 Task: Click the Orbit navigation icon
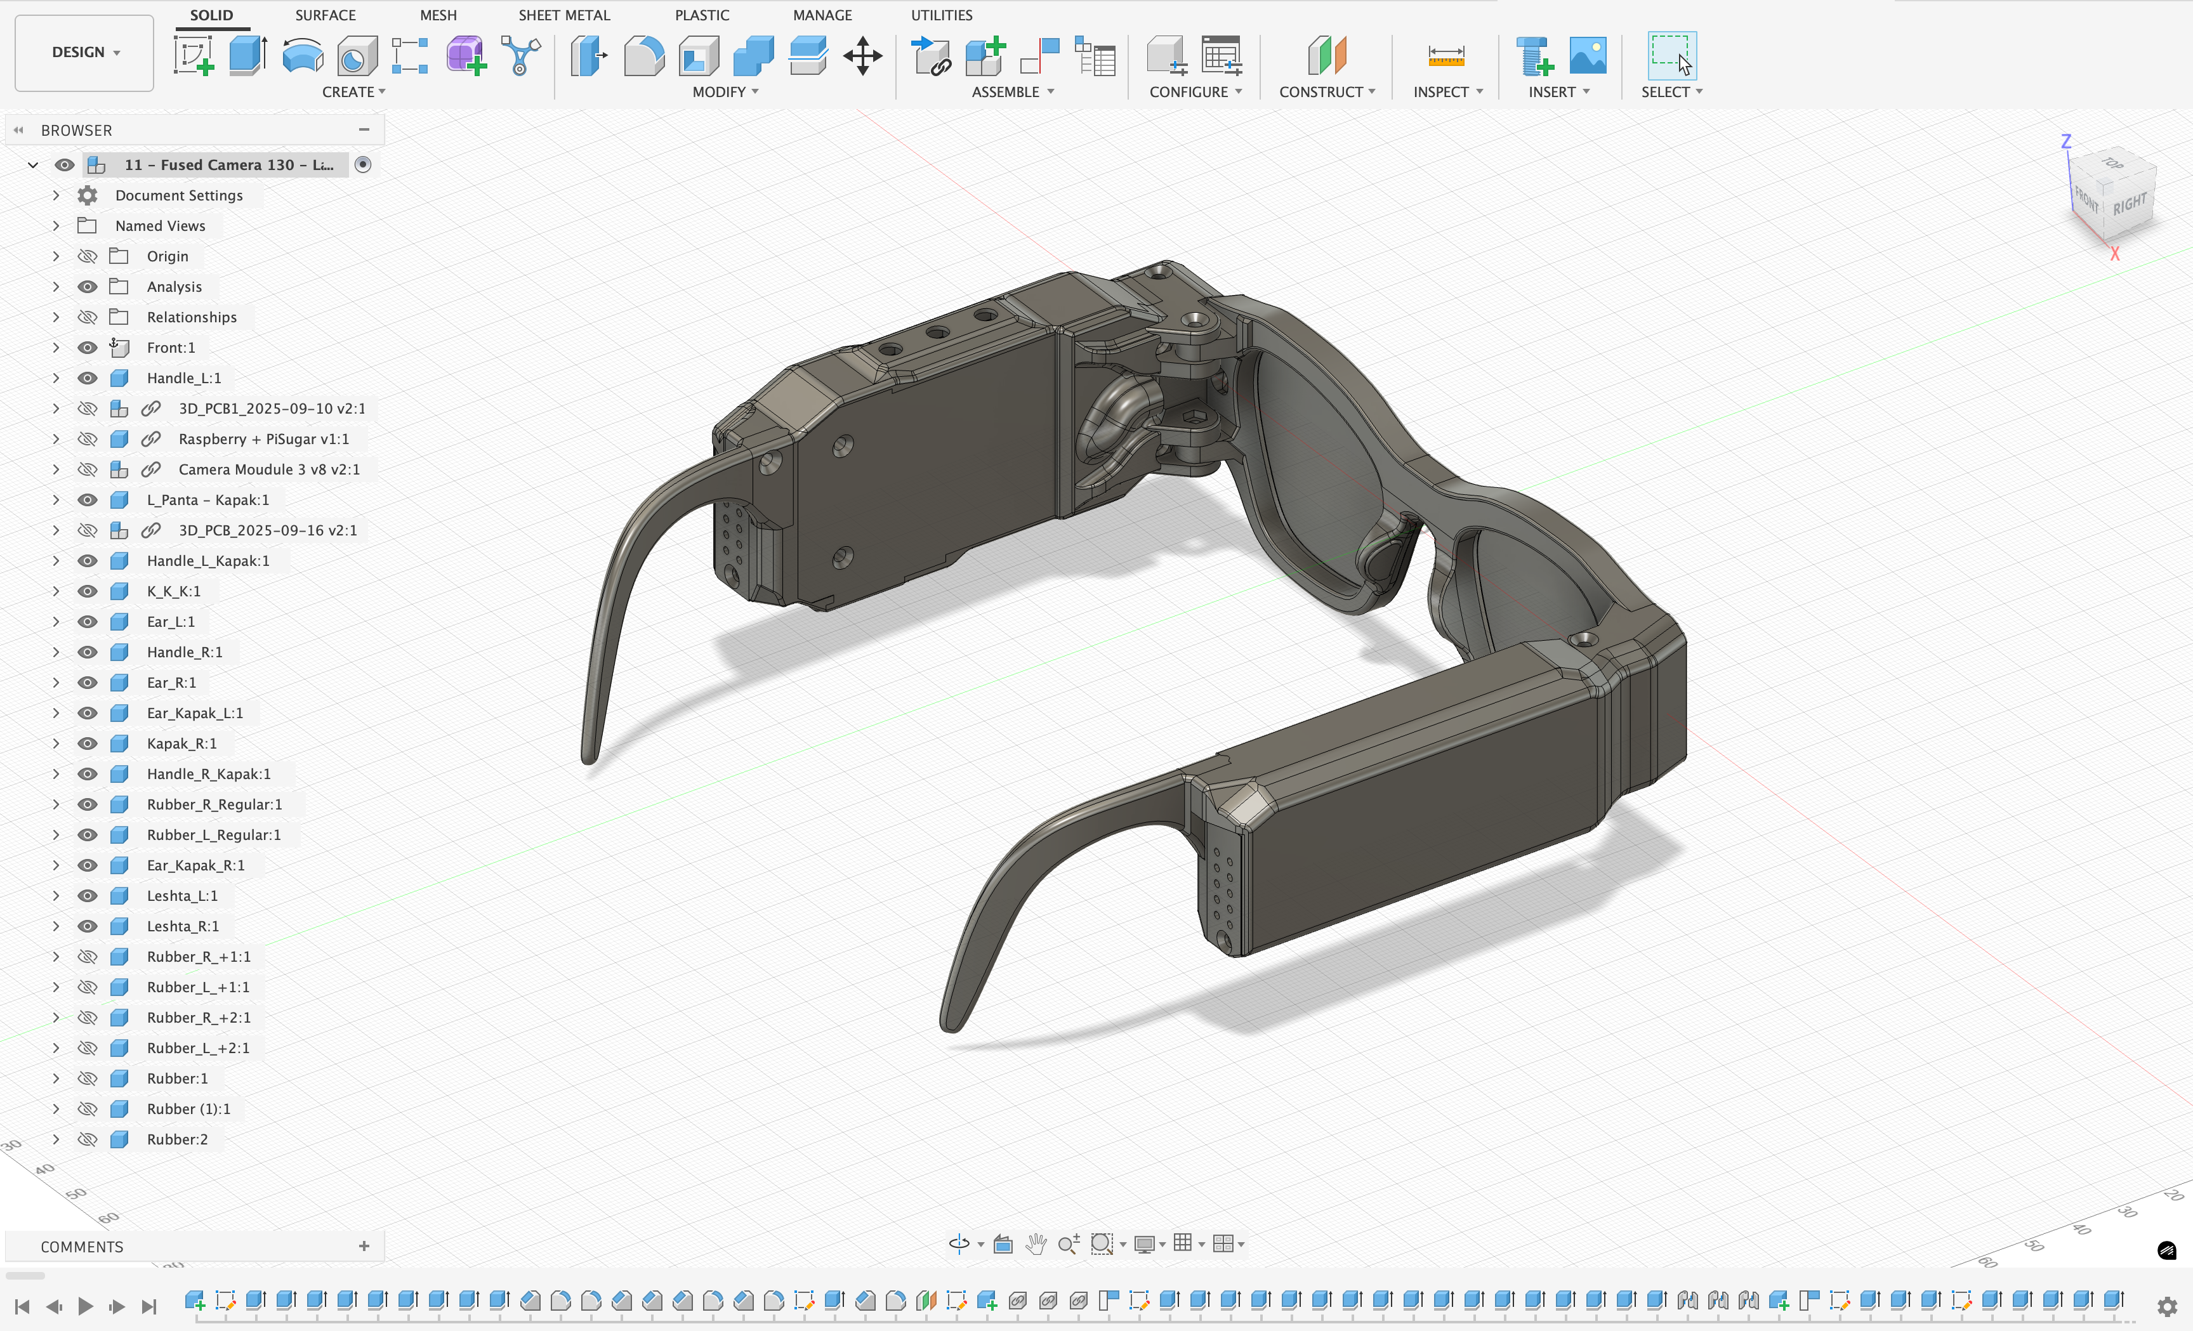tap(959, 1244)
